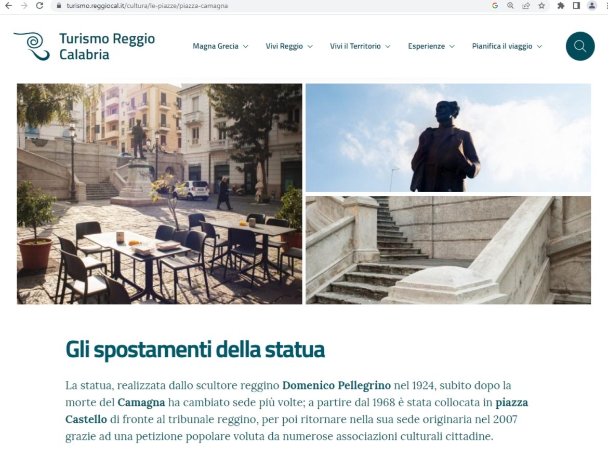Click the round teal search icon

tap(580, 46)
